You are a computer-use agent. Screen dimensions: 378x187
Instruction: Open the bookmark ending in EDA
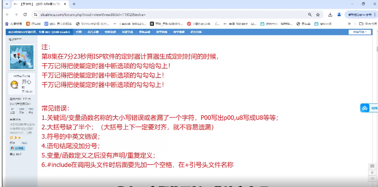[x=58, y=24]
